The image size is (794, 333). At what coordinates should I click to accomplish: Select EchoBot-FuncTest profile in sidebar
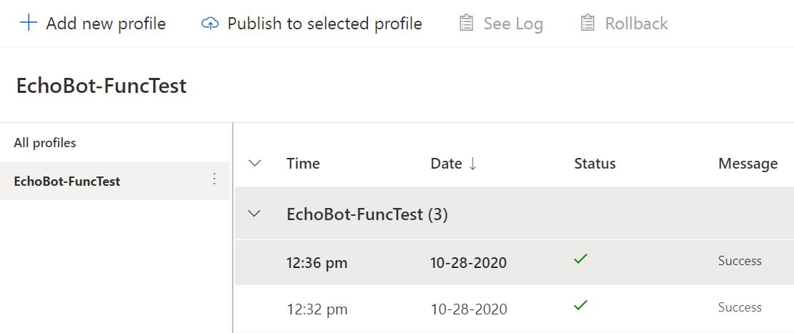click(67, 181)
